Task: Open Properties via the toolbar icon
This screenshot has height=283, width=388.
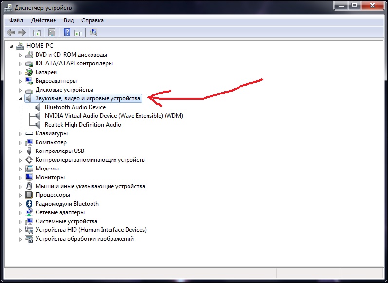Action: pos(52,32)
